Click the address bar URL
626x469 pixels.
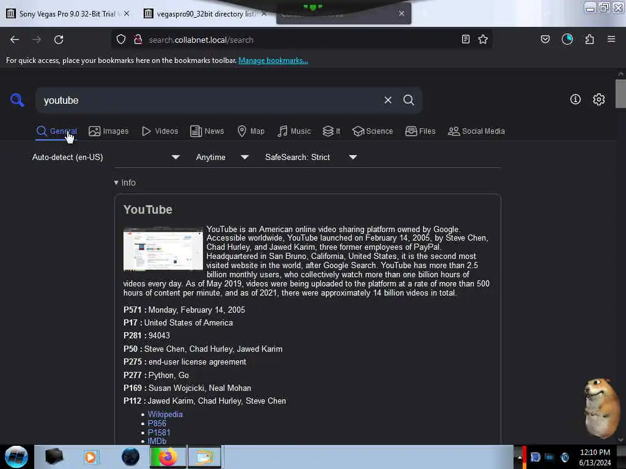[x=201, y=40]
